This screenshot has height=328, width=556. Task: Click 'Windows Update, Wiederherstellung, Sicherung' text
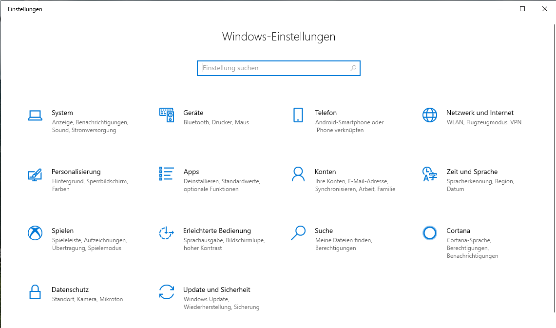point(222,303)
